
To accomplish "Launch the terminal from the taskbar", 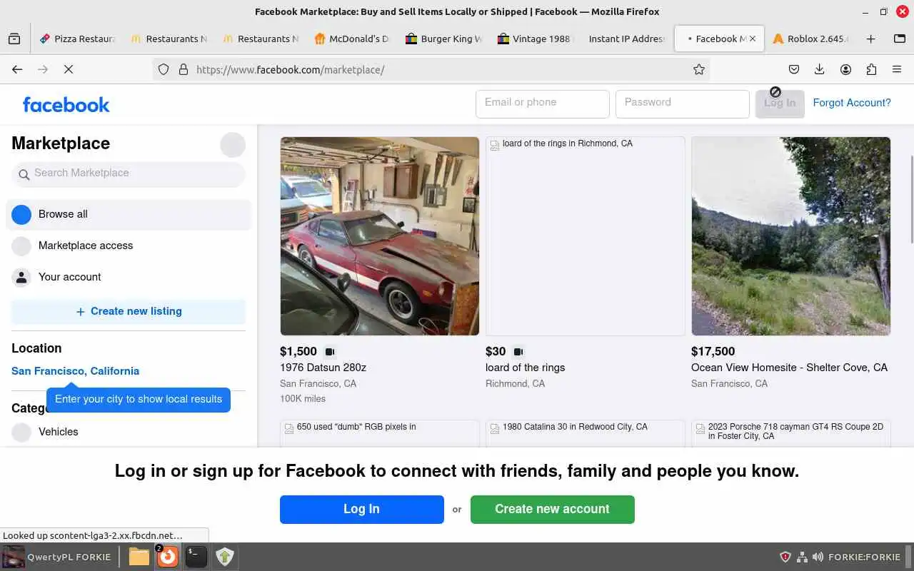I will (x=196, y=557).
